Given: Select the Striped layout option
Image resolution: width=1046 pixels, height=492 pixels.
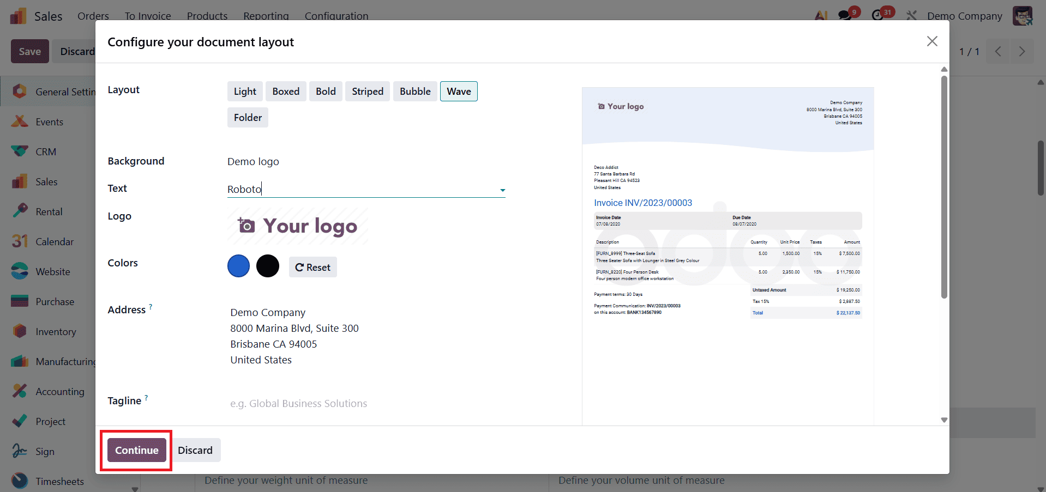Looking at the screenshot, I should pyautogui.click(x=367, y=91).
